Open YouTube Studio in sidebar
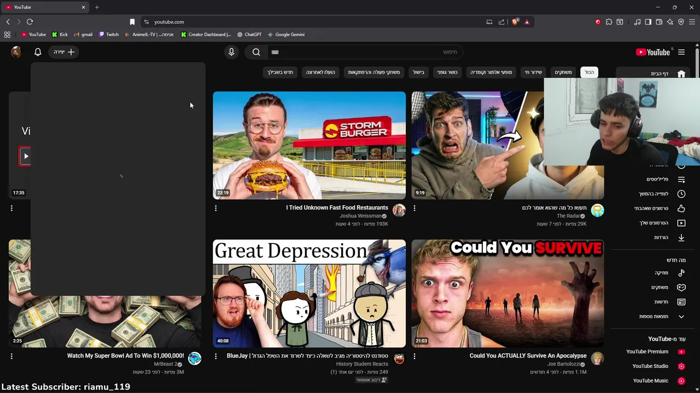 tap(658, 366)
